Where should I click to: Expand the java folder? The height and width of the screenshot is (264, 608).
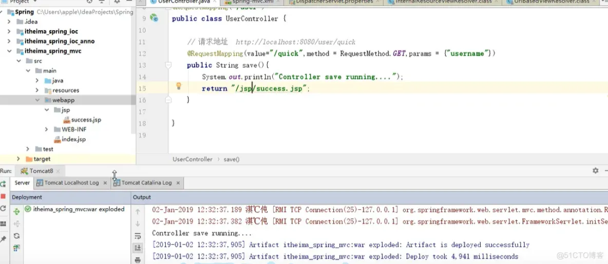(x=37, y=80)
